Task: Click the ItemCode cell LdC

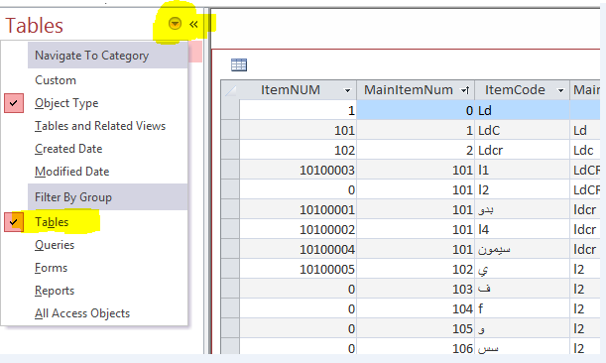Action: point(522,130)
